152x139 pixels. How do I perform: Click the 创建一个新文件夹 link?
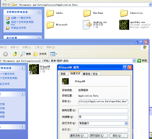coord(21,18)
